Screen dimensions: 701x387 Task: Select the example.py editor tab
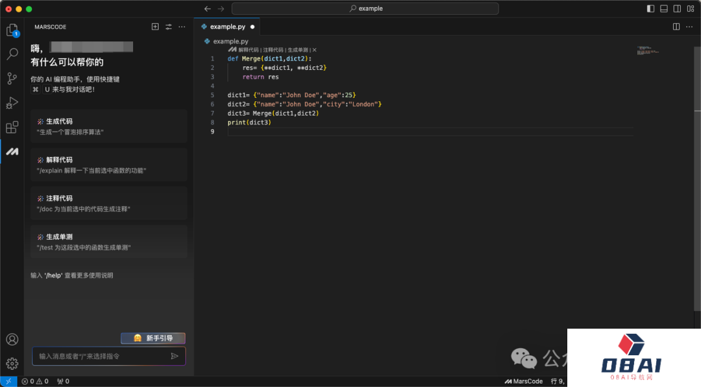pyautogui.click(x=227, y=27)
